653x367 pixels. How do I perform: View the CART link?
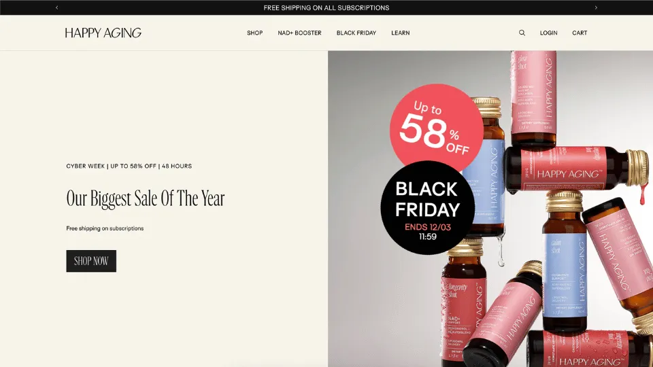click(580, 33)
